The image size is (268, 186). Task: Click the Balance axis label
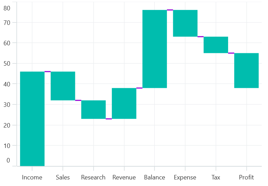click(x=154, y=177)
